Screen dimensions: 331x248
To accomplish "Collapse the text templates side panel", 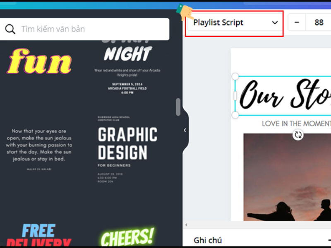I will coord(185,130).
